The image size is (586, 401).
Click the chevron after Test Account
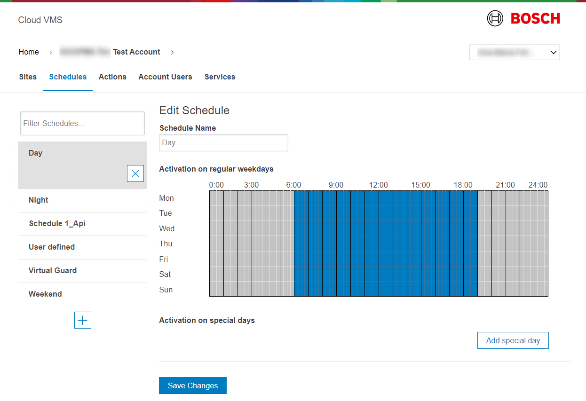coord(172,52)
